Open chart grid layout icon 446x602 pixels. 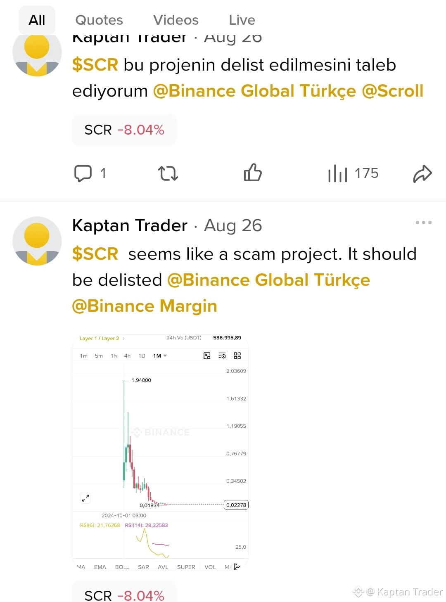coord(237,356)
